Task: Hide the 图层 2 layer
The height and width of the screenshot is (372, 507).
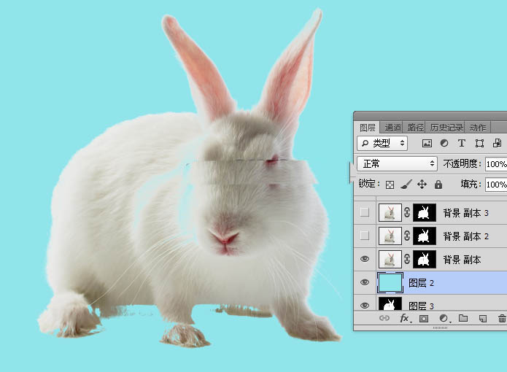Action: (365, 282)
